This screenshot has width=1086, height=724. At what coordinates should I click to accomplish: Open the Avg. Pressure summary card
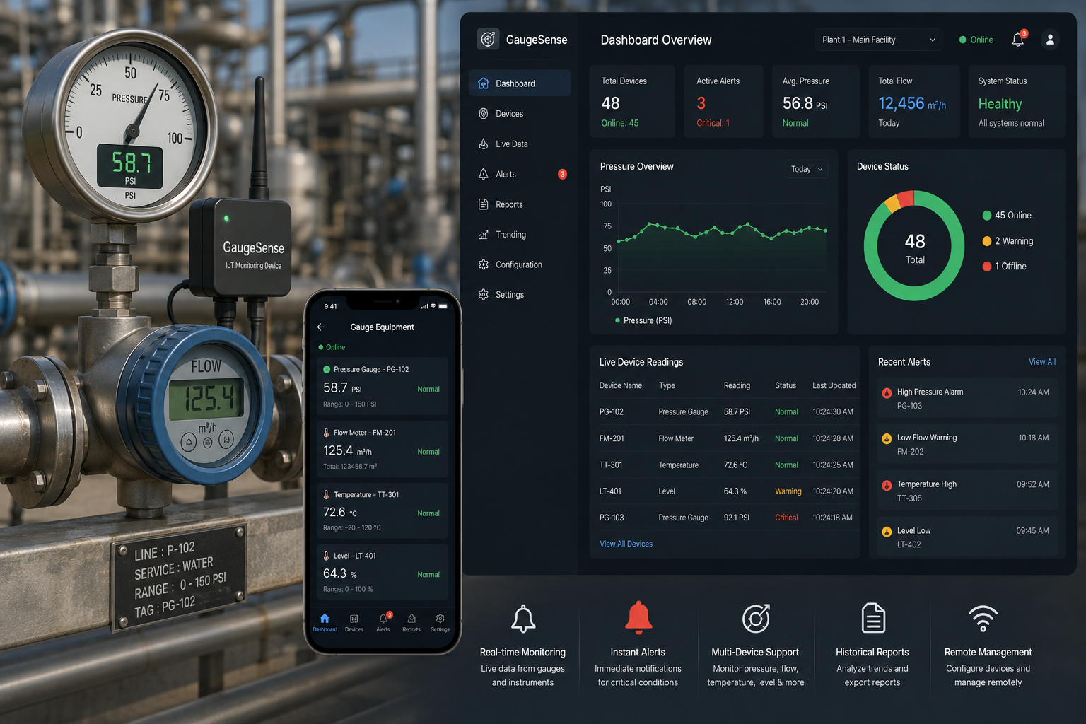[815, 101]
